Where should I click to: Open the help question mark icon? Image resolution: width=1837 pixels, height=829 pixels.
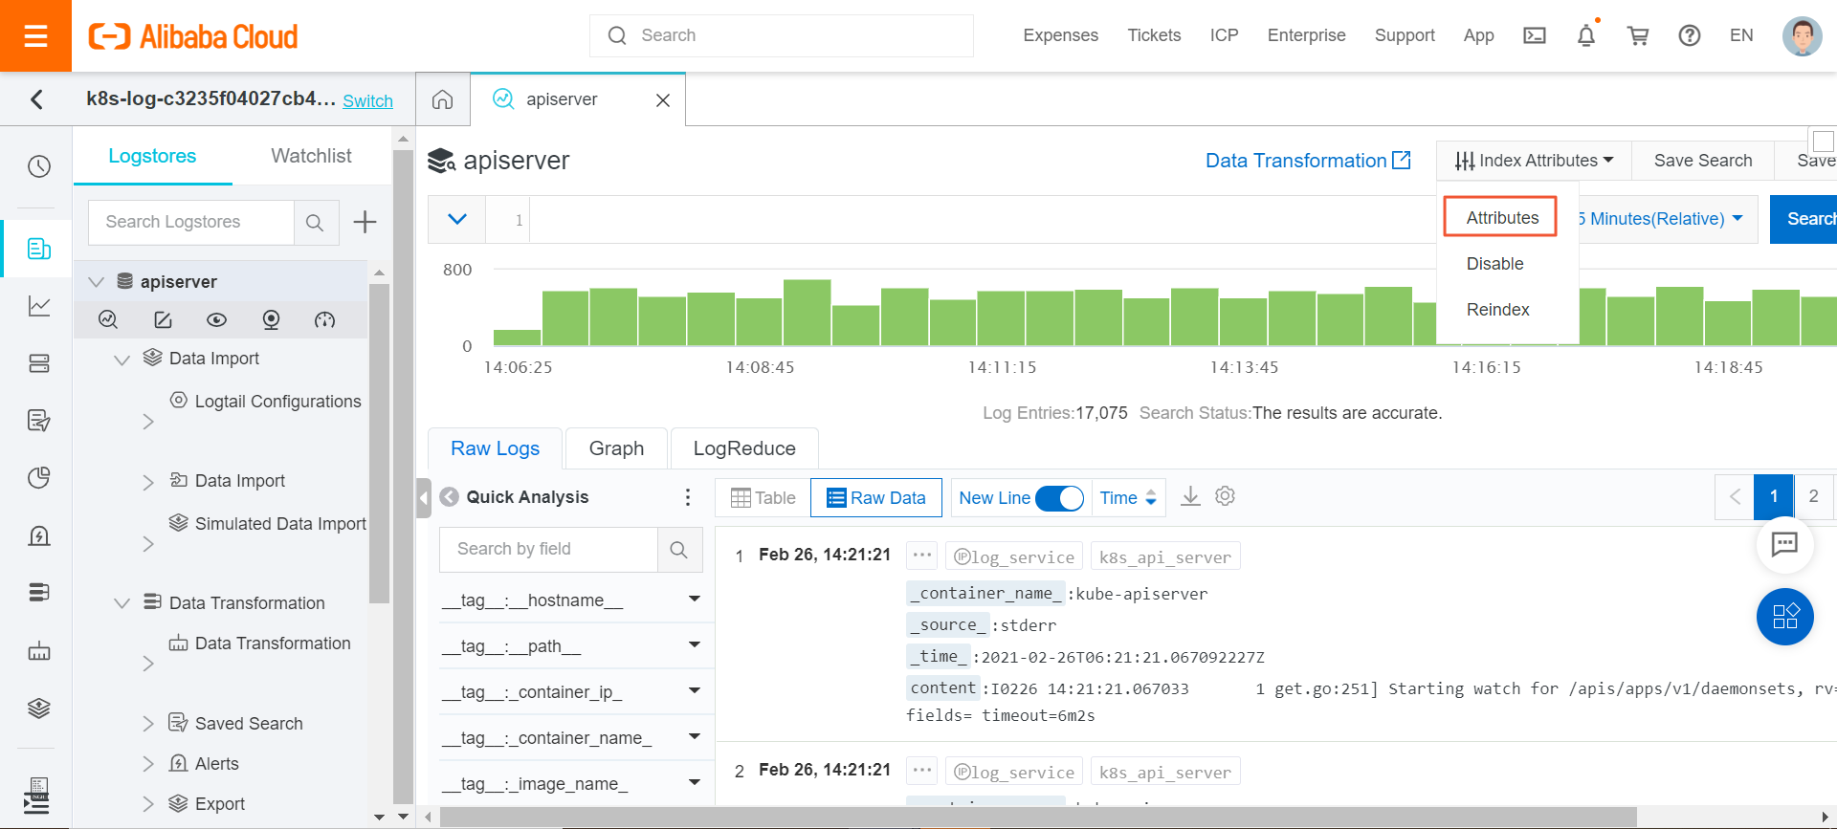tap(1690, 35)
